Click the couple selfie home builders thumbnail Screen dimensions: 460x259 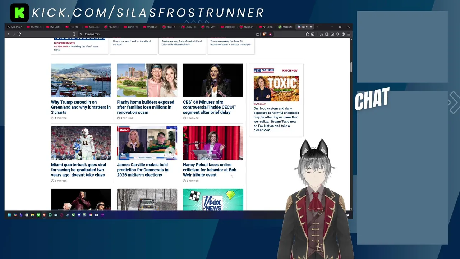coord(147,81)
